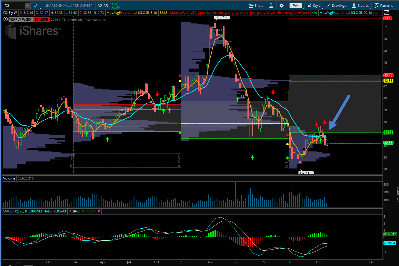Click the YEARLY WEBS label
This screenshot has height=266, width=399.
pos(20,19)
